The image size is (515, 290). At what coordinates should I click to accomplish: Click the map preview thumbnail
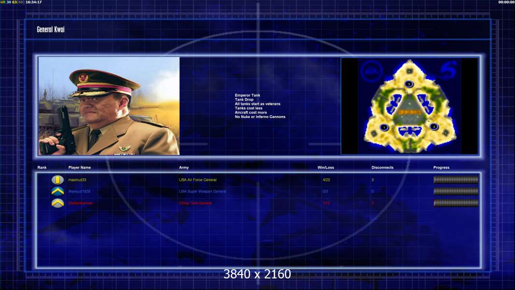tap(410, 106)
